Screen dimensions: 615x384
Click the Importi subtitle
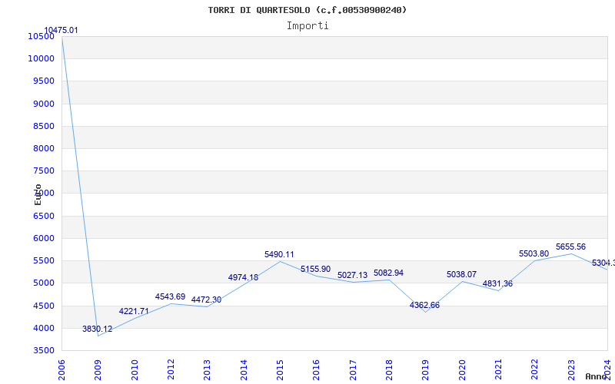[x=307, y=26]
